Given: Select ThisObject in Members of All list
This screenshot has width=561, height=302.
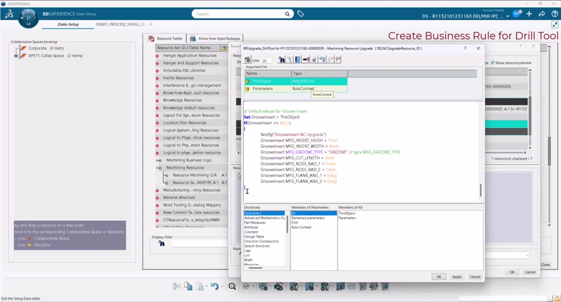Looking at the screenshot, I should 347,213.
